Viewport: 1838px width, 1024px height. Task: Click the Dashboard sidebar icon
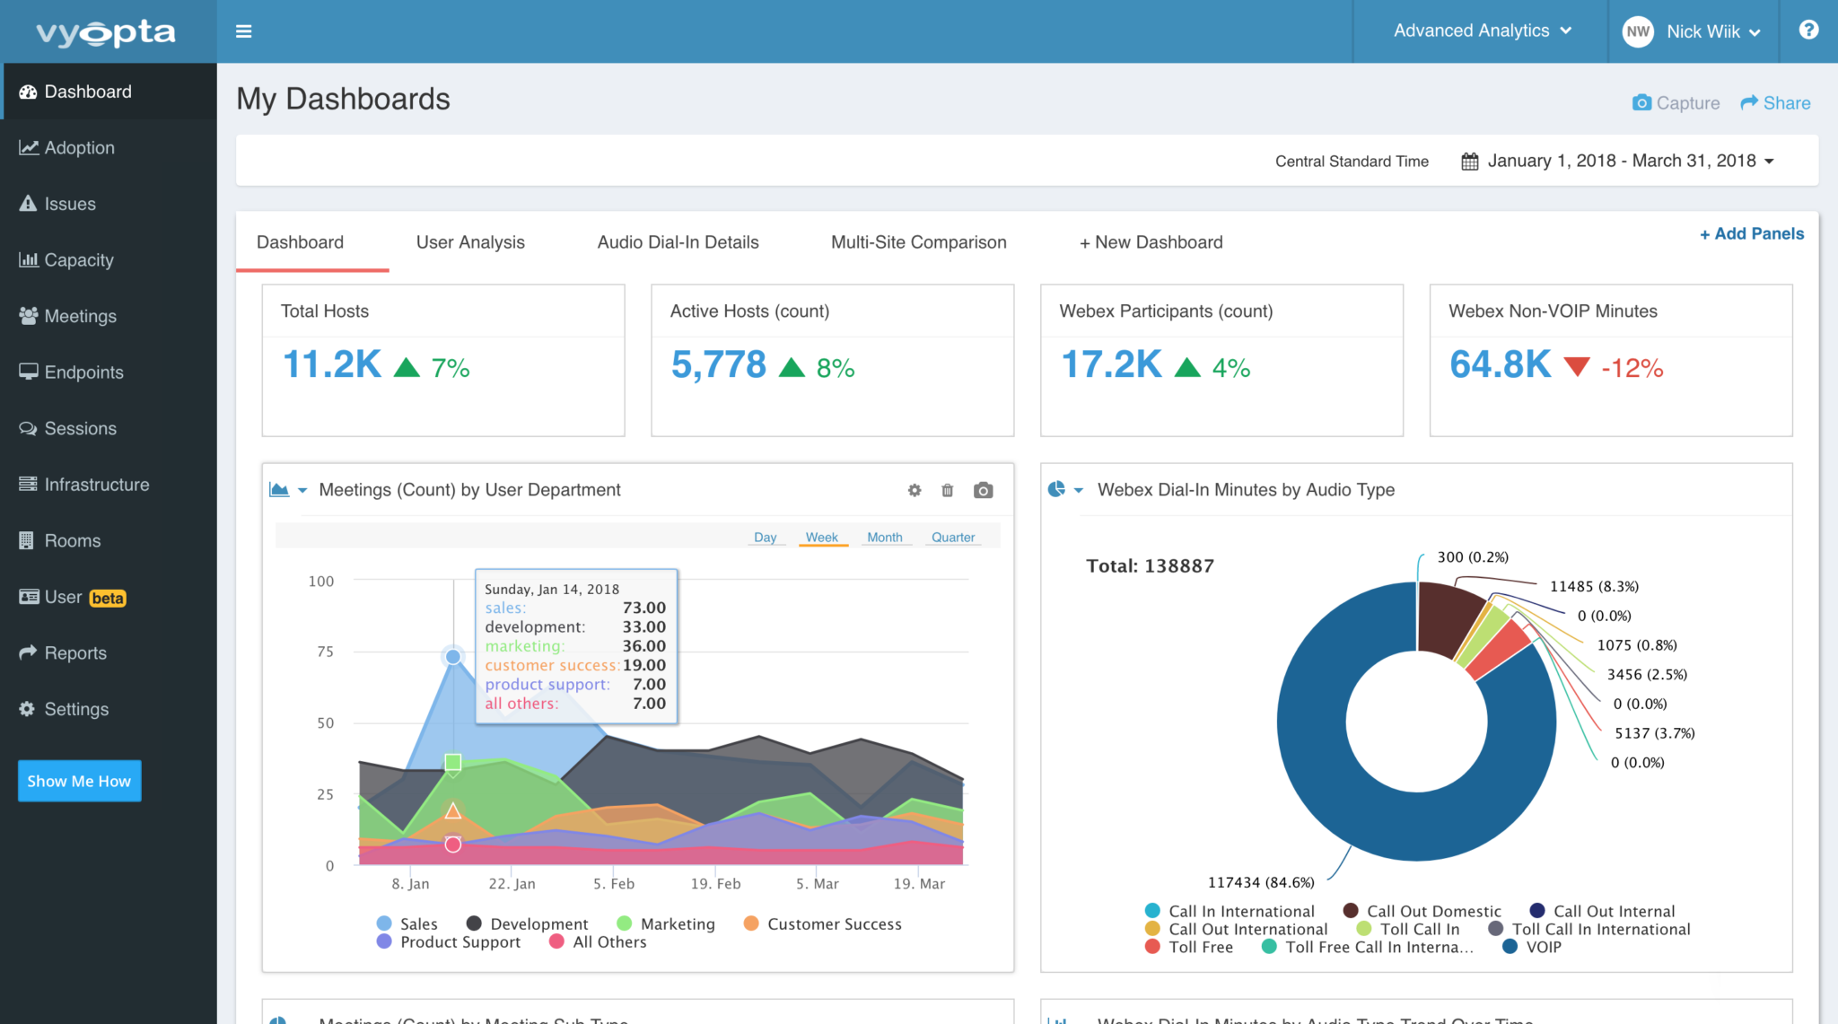click(x=28, y=91)
